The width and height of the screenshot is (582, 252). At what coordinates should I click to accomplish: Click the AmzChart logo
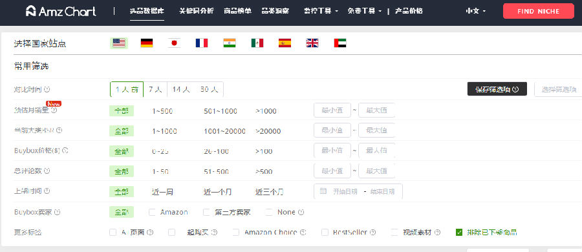click(x=61, y=11)
